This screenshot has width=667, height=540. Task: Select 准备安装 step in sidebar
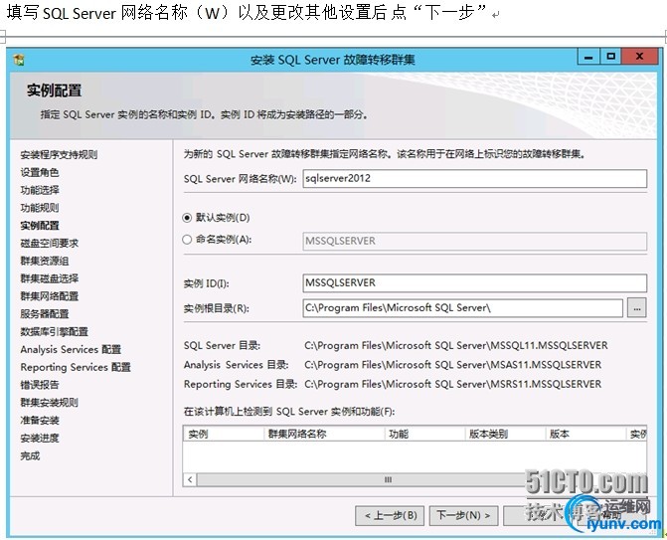click(40, 421)
